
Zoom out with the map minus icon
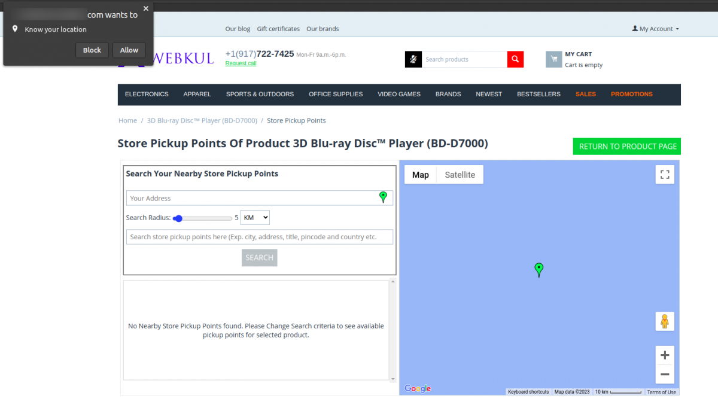click(x=665, y=374)
